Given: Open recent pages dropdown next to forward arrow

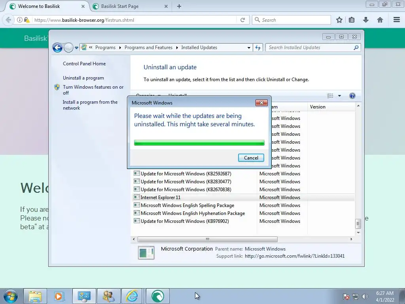Looking at the screenshot, I should [76, 48].
